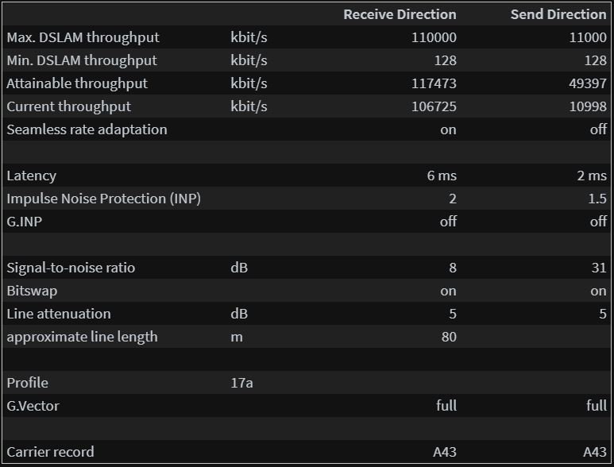
Task: Click the Line attenuation label
Action: tap(59, 314)
